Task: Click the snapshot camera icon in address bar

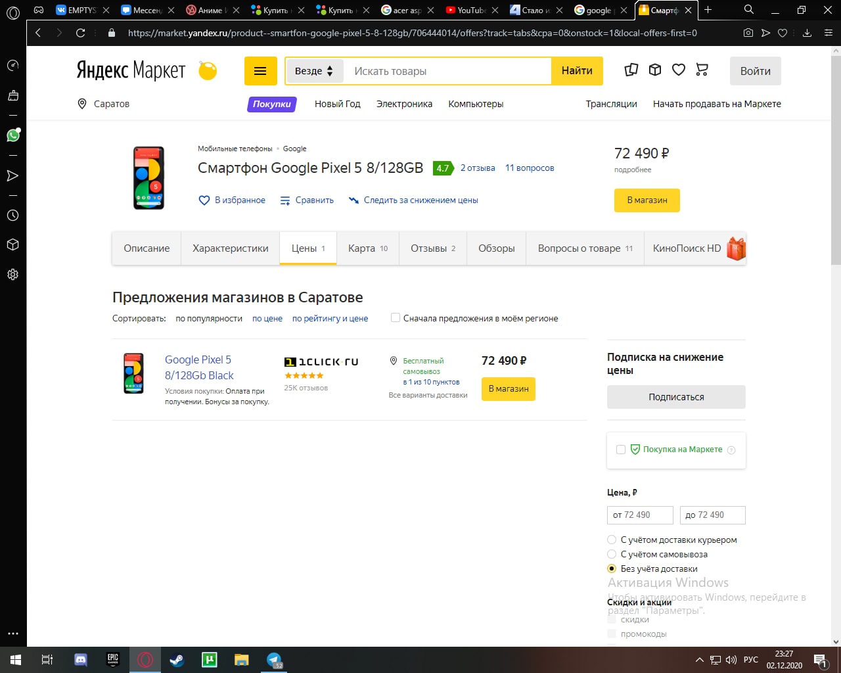Action: coord(748,33)
